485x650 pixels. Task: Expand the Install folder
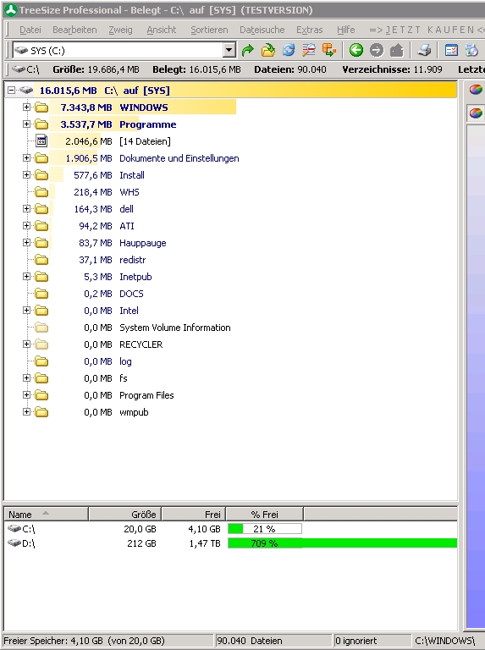(26, 175)
